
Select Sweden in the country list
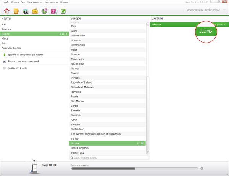[x=107, y=125]
